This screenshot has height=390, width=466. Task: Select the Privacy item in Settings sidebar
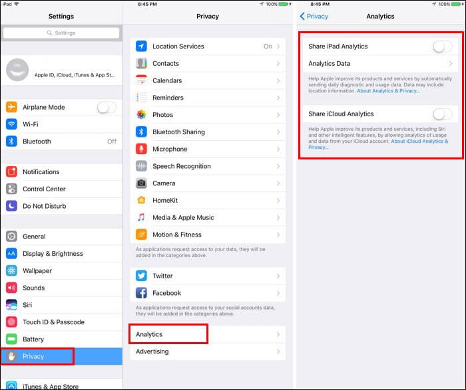tap(61, 356)
